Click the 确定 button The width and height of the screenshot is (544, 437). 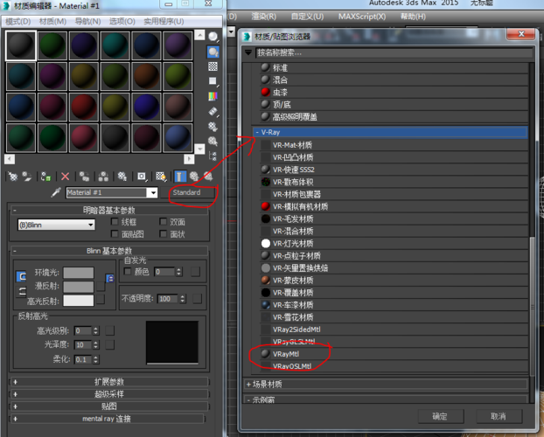(x=440, y=416)
